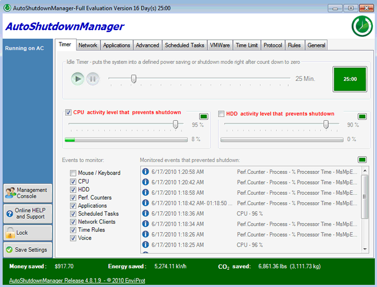377x287 pixels.
Task: Open Online HELP and Support
Action: (28, 213)
